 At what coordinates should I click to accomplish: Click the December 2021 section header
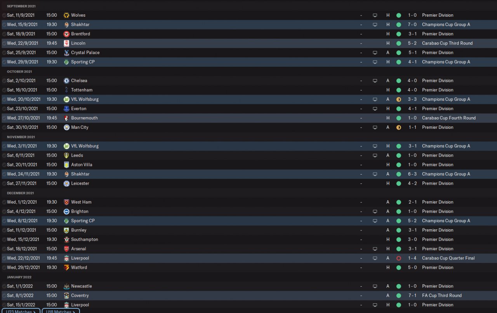click(x=20, y=193)
